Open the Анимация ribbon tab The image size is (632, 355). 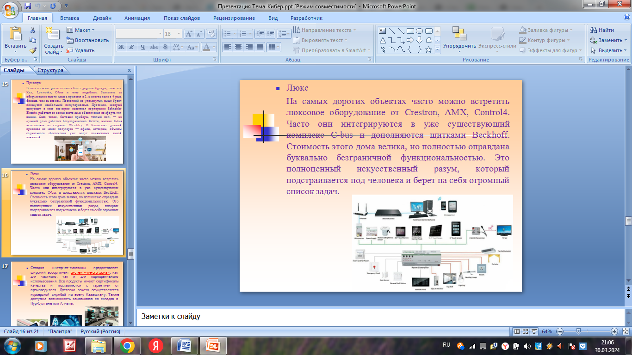point(137,18)
